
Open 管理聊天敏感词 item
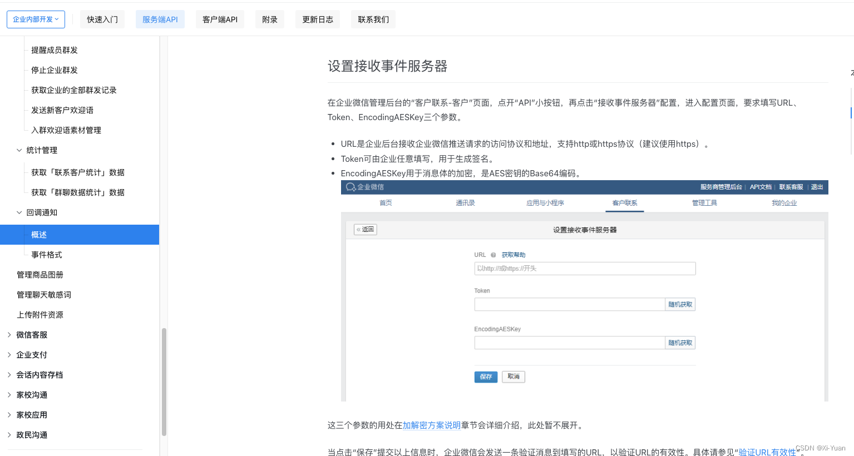click(44, 295)
